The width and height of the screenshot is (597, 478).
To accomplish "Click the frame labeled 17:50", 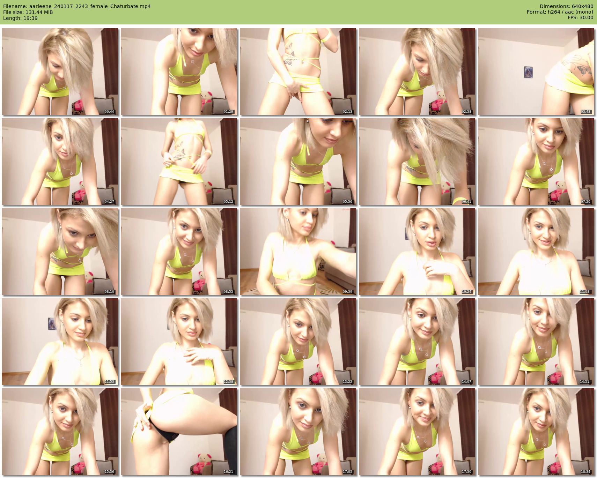I will pyautogui.click(x=417, y=432).
